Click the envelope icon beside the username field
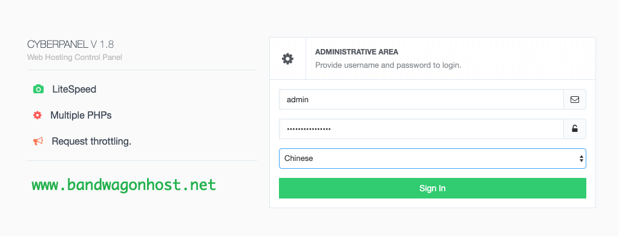Viewport: 619px width, 236px height. [x=575, y=99]
